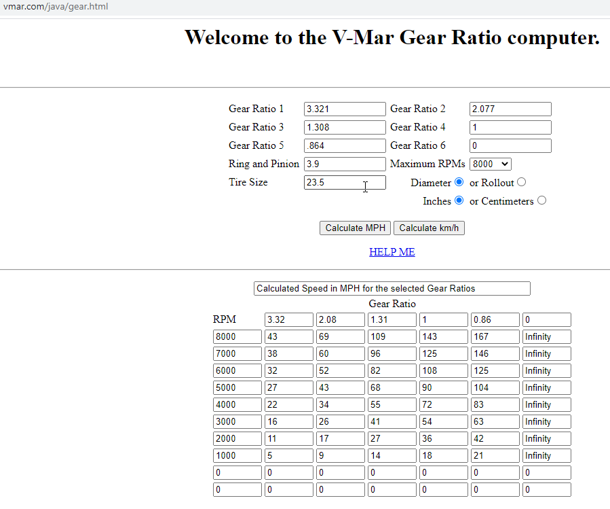
Task: Click the 2000 RPM row label cell
Action: (x=237, y=438)
